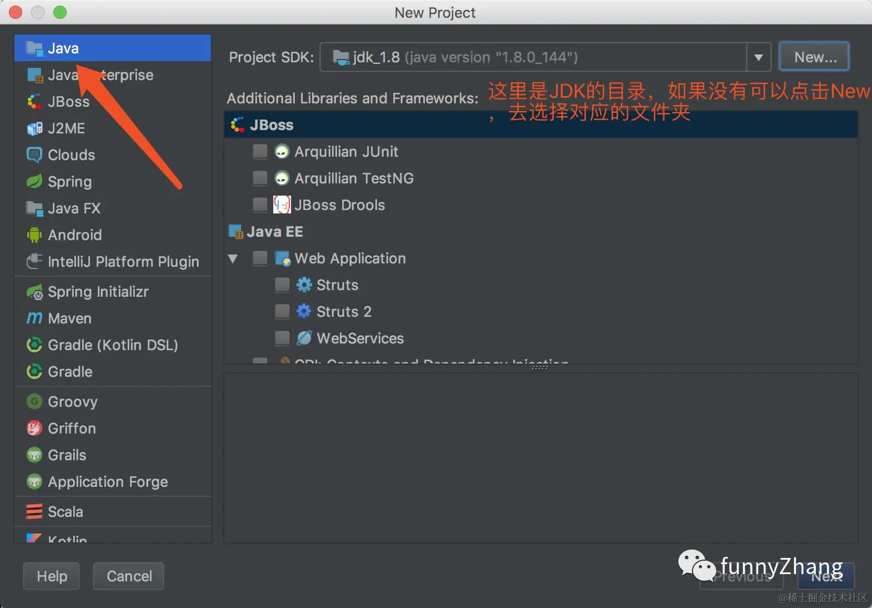The height and width of the screenshot is (608, 872).
Task: Choose the Griffon red icon
Action: point(34,428)
